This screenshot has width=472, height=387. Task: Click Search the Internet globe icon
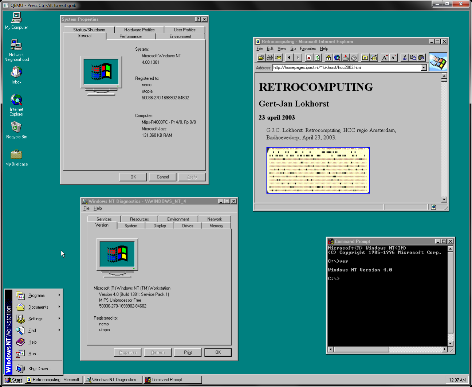(337, 57)
